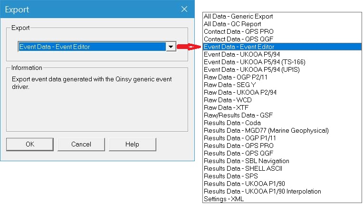Open Help for the Export dialog
The height and width of the screenshot is (204, 363).
pos(132,144)
